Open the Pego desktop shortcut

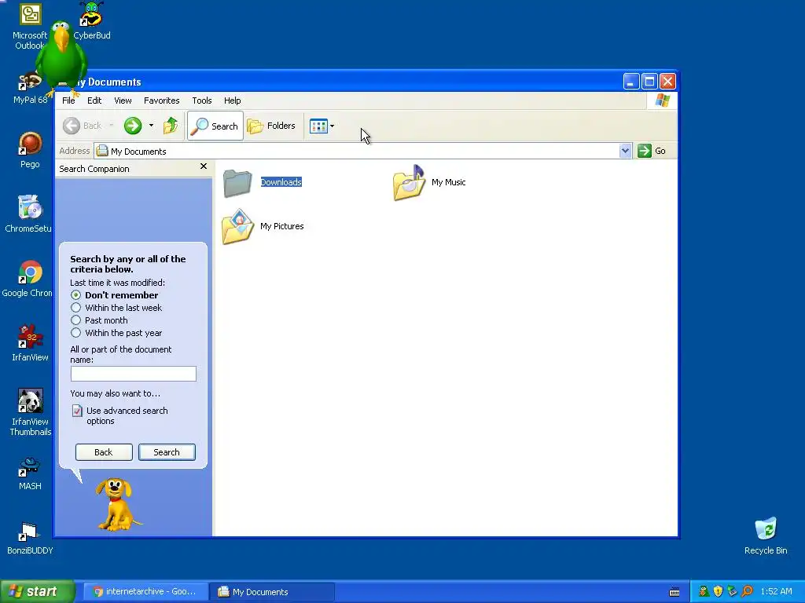click(x=30, y=150)
